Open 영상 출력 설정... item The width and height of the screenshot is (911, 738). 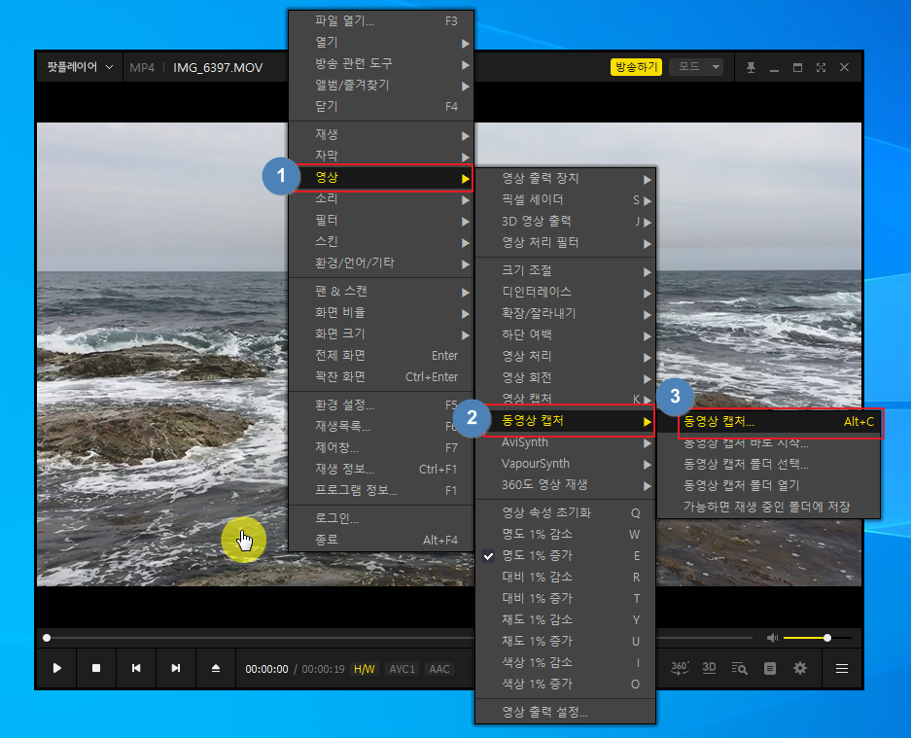coord(565,713)
